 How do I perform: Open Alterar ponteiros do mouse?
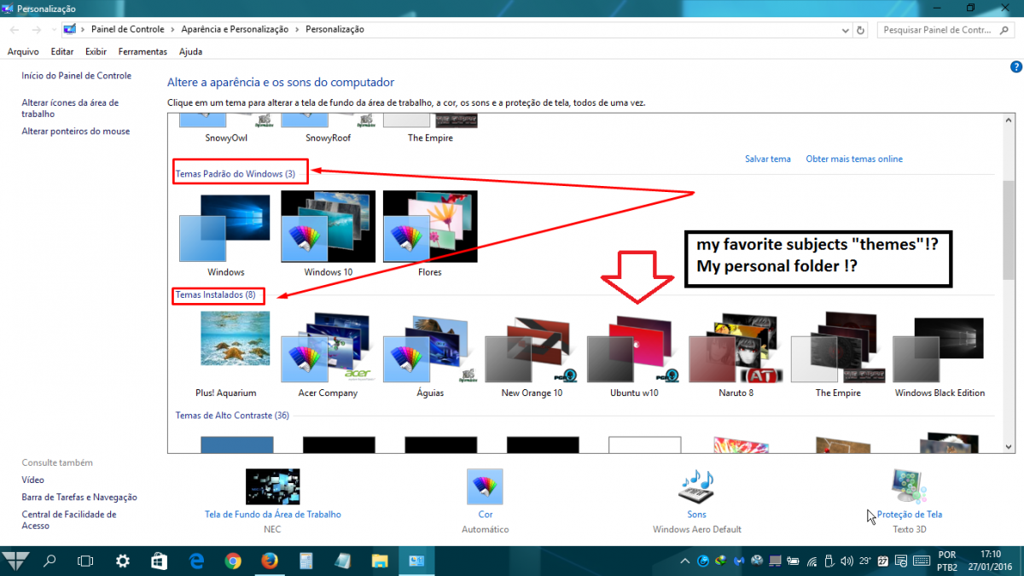tap(76, 131)
